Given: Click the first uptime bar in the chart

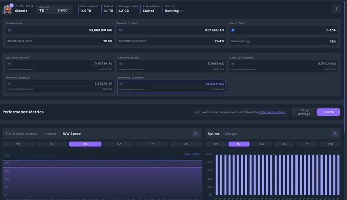Looking at the screenshot, I should click(217, 175).
